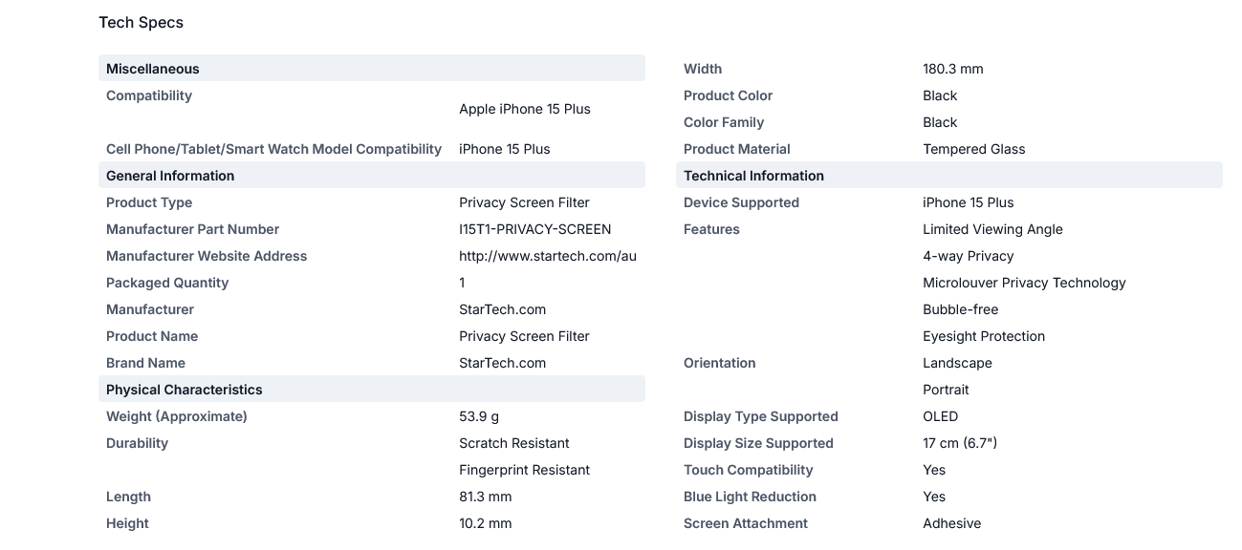Click the Adhesive screen attachment value

tap(952, 523)
